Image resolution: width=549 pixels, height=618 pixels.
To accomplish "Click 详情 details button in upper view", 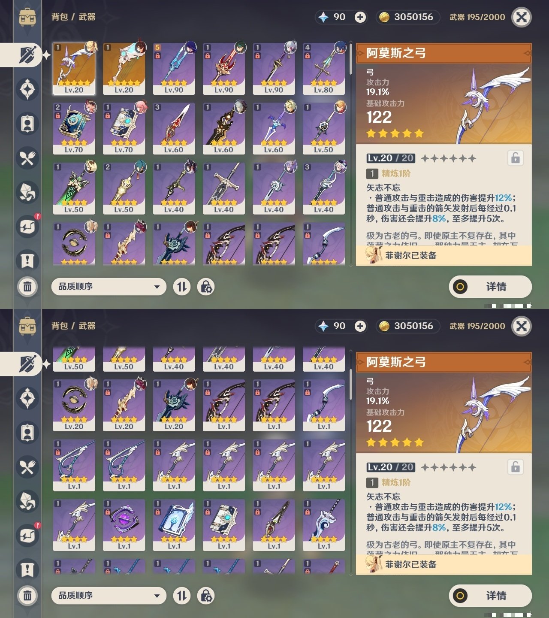I will (490, 287).
